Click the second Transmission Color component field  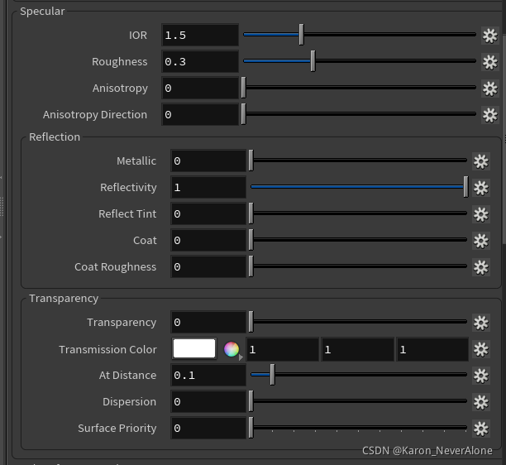point(358,349)
